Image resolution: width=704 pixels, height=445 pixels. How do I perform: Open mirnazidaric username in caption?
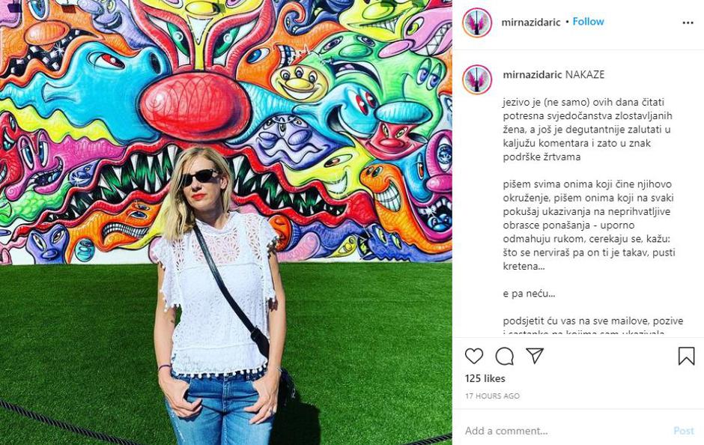click(x=532, y=74)
